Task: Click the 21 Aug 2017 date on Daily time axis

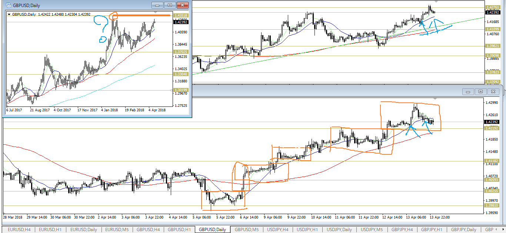Action: point(40,110)
